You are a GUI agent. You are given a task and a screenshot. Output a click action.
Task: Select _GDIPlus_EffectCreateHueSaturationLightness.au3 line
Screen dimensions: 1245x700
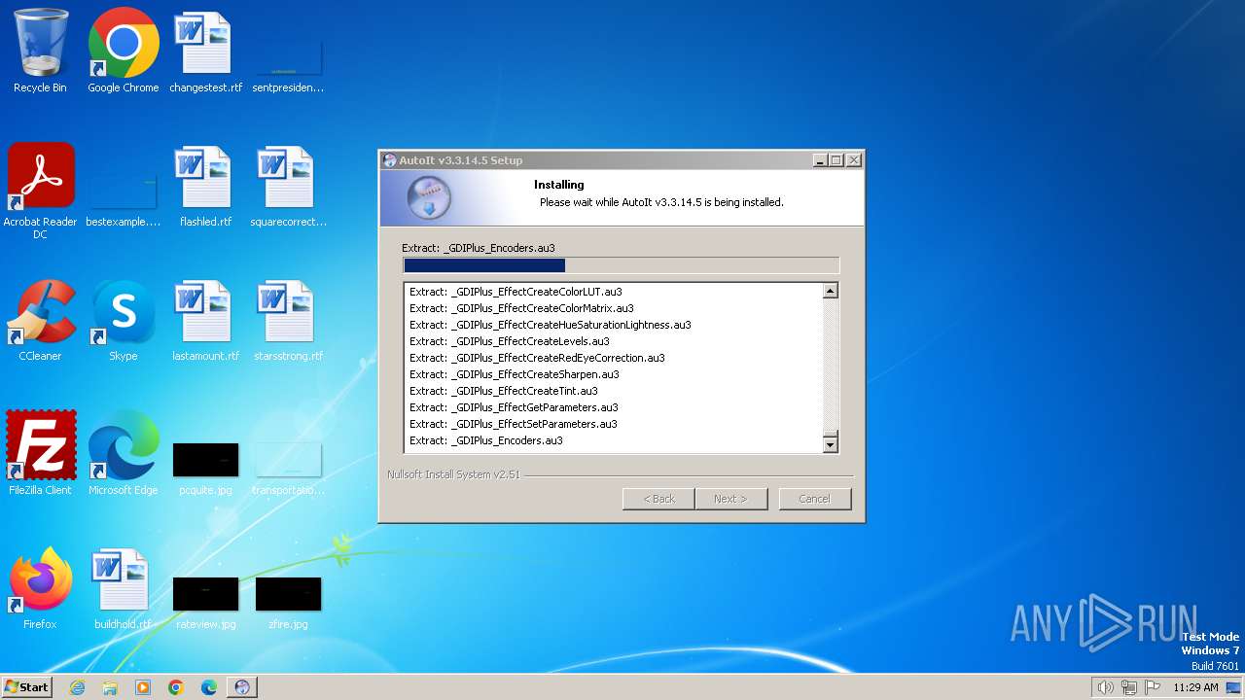pyautogui.click(x=551, y=325)
